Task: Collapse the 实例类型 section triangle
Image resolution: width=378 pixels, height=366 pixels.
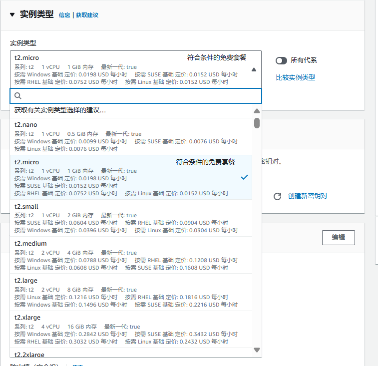Action: pos(12,14)
